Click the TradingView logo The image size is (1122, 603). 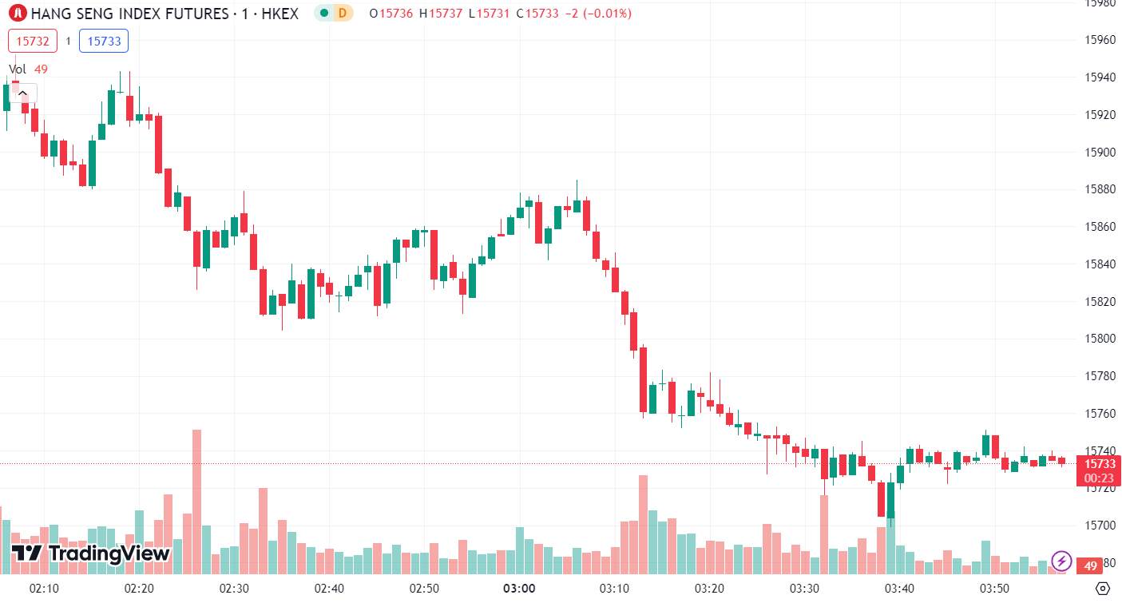(91, 553)
